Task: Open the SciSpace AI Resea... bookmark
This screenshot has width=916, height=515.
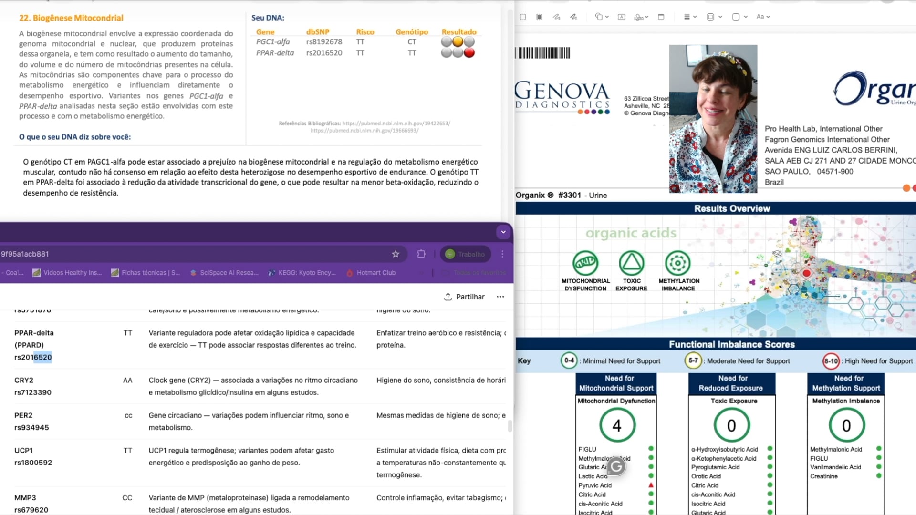Action: pyautogui.click(x=224, y=273)
